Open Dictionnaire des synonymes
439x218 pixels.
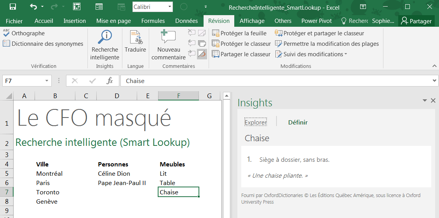43,44
